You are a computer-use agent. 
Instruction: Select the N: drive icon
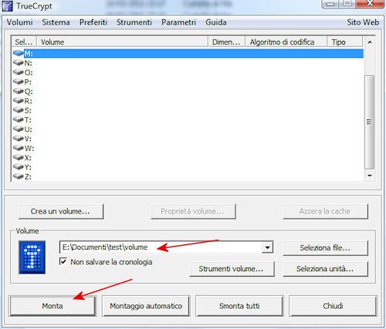point(18,62)
